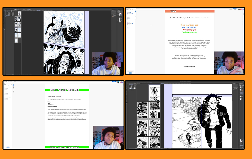The width and height of the screenshot is (252, 159).
Task: Click the 'ONLINE COMIC PLATFORMS' heading
Action: click(x=54, y=96)
